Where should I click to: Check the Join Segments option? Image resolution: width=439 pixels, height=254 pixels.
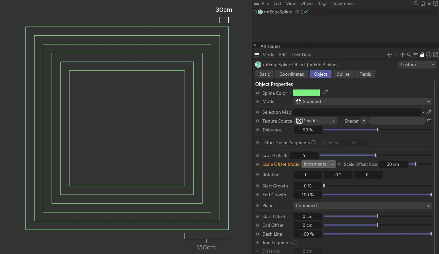pos(296,243)
